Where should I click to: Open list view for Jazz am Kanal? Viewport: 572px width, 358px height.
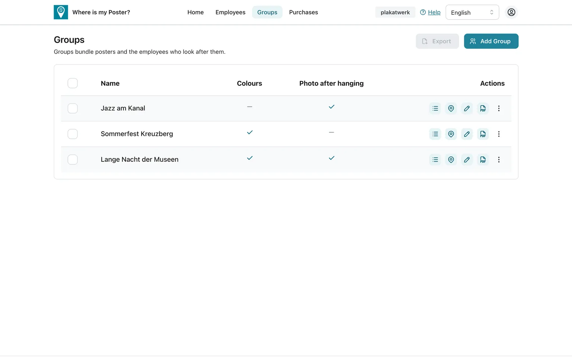tap(435, 108)
